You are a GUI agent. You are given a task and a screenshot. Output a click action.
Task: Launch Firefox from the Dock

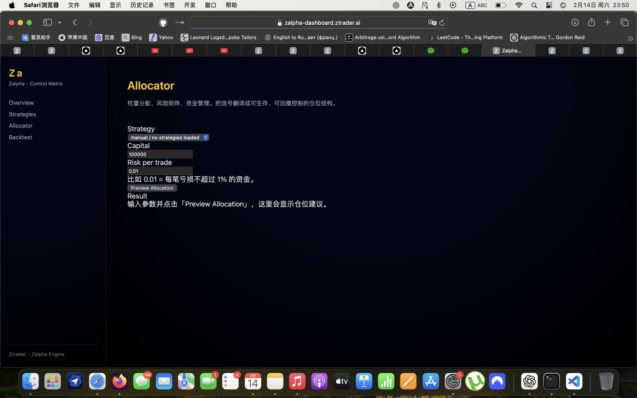[x=119, y=381]
